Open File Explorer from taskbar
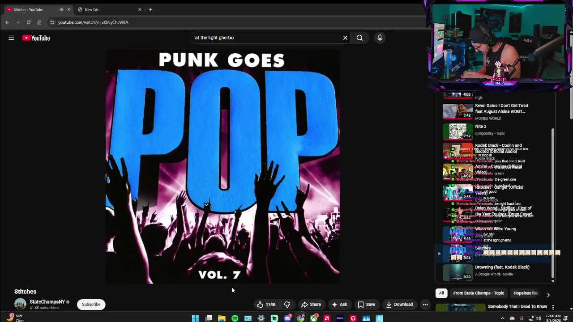Screen dimensions: 573x322 tap(222, 318)
